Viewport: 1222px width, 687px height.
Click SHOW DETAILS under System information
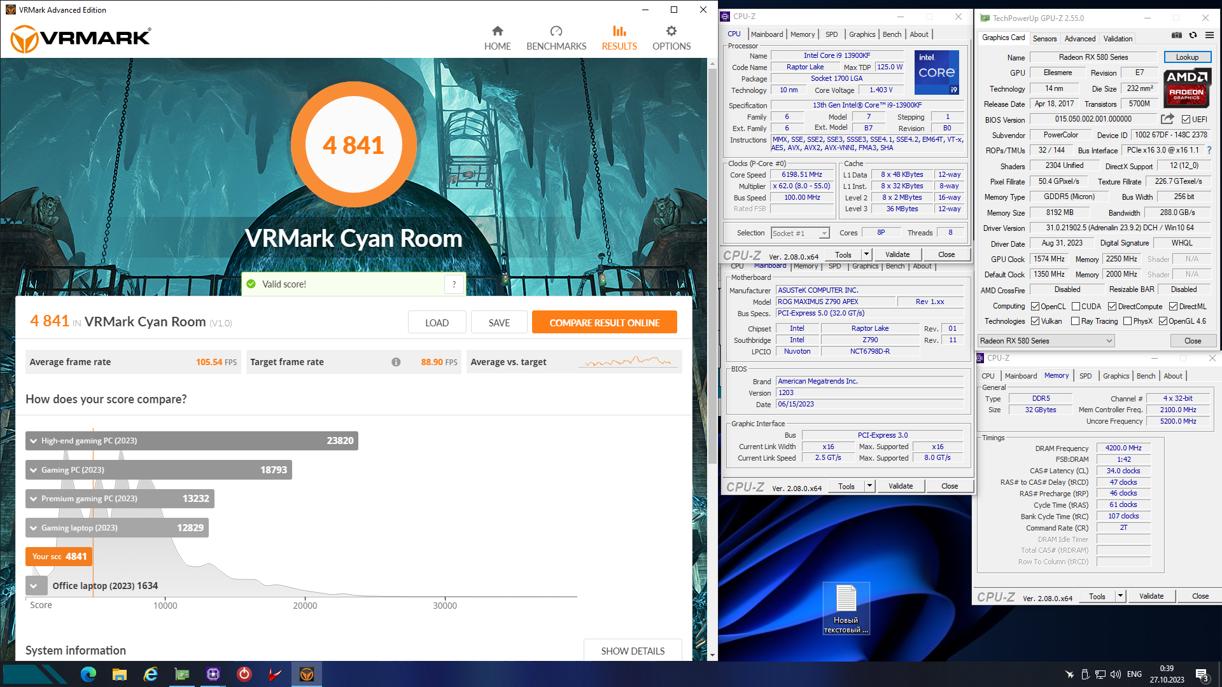633,651
